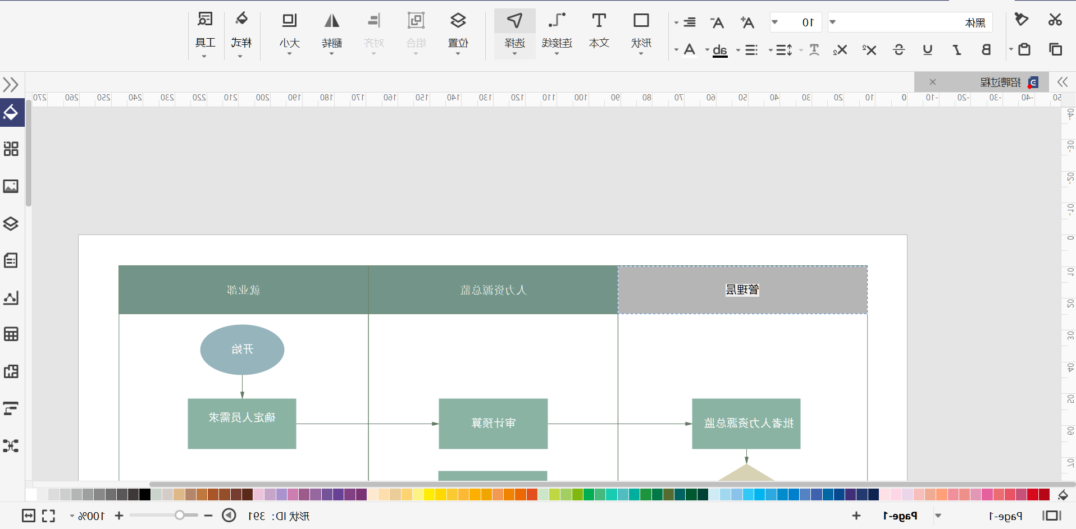Select the 管理层 swimlane header

(742, 289)
